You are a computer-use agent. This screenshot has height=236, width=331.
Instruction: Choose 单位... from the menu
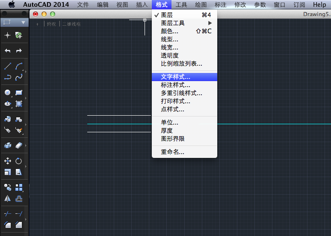184,122
